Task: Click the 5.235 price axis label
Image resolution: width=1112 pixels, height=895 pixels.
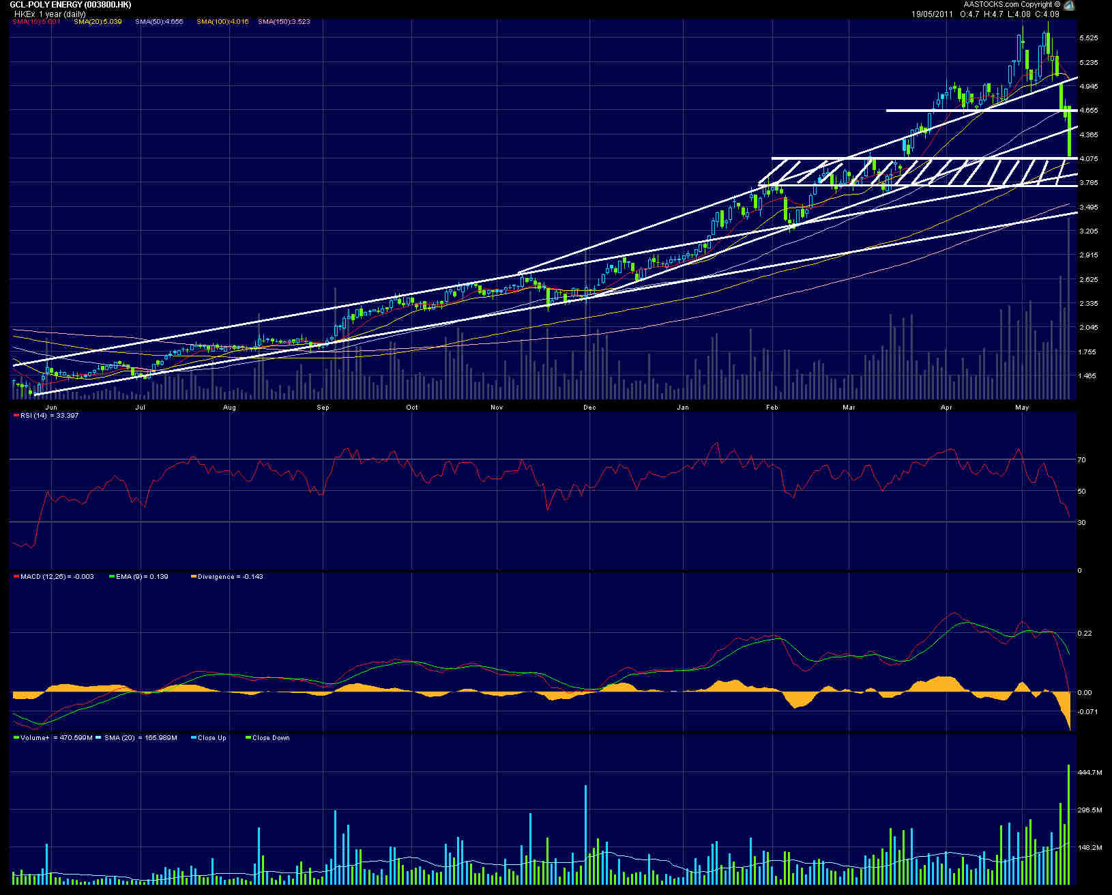Action: tap(1089, 63)
